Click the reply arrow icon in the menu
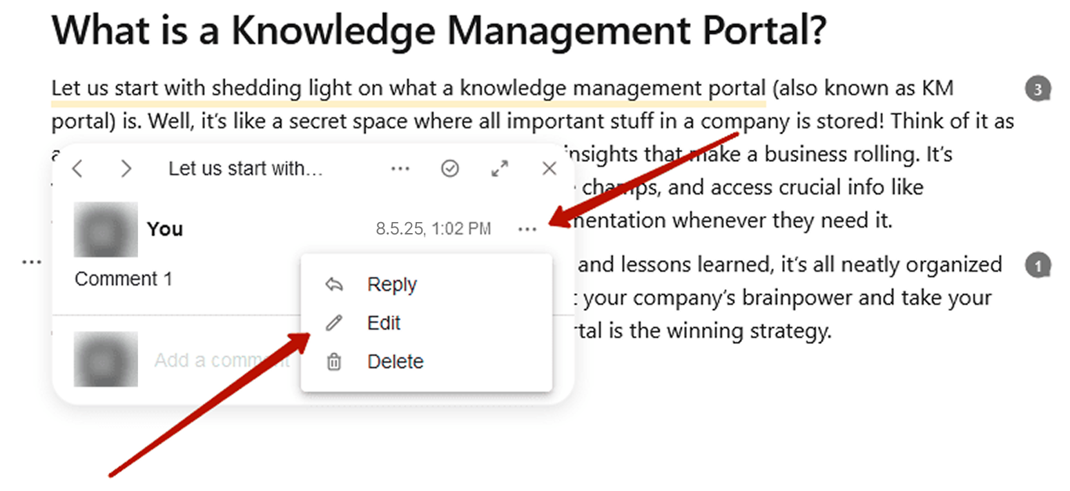The image size is (1070, 491). (x=334, y=285)
